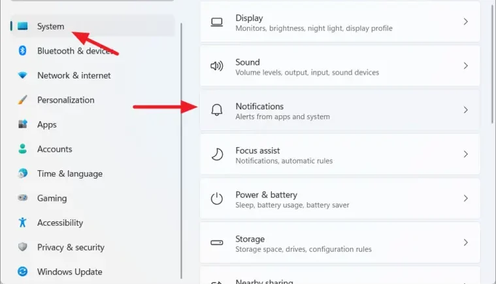Click the Power & battery icon
496x284 pixels.
(x=217, y=199)
